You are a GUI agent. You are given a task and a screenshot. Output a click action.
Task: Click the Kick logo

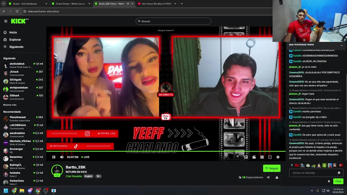(20, 21)
